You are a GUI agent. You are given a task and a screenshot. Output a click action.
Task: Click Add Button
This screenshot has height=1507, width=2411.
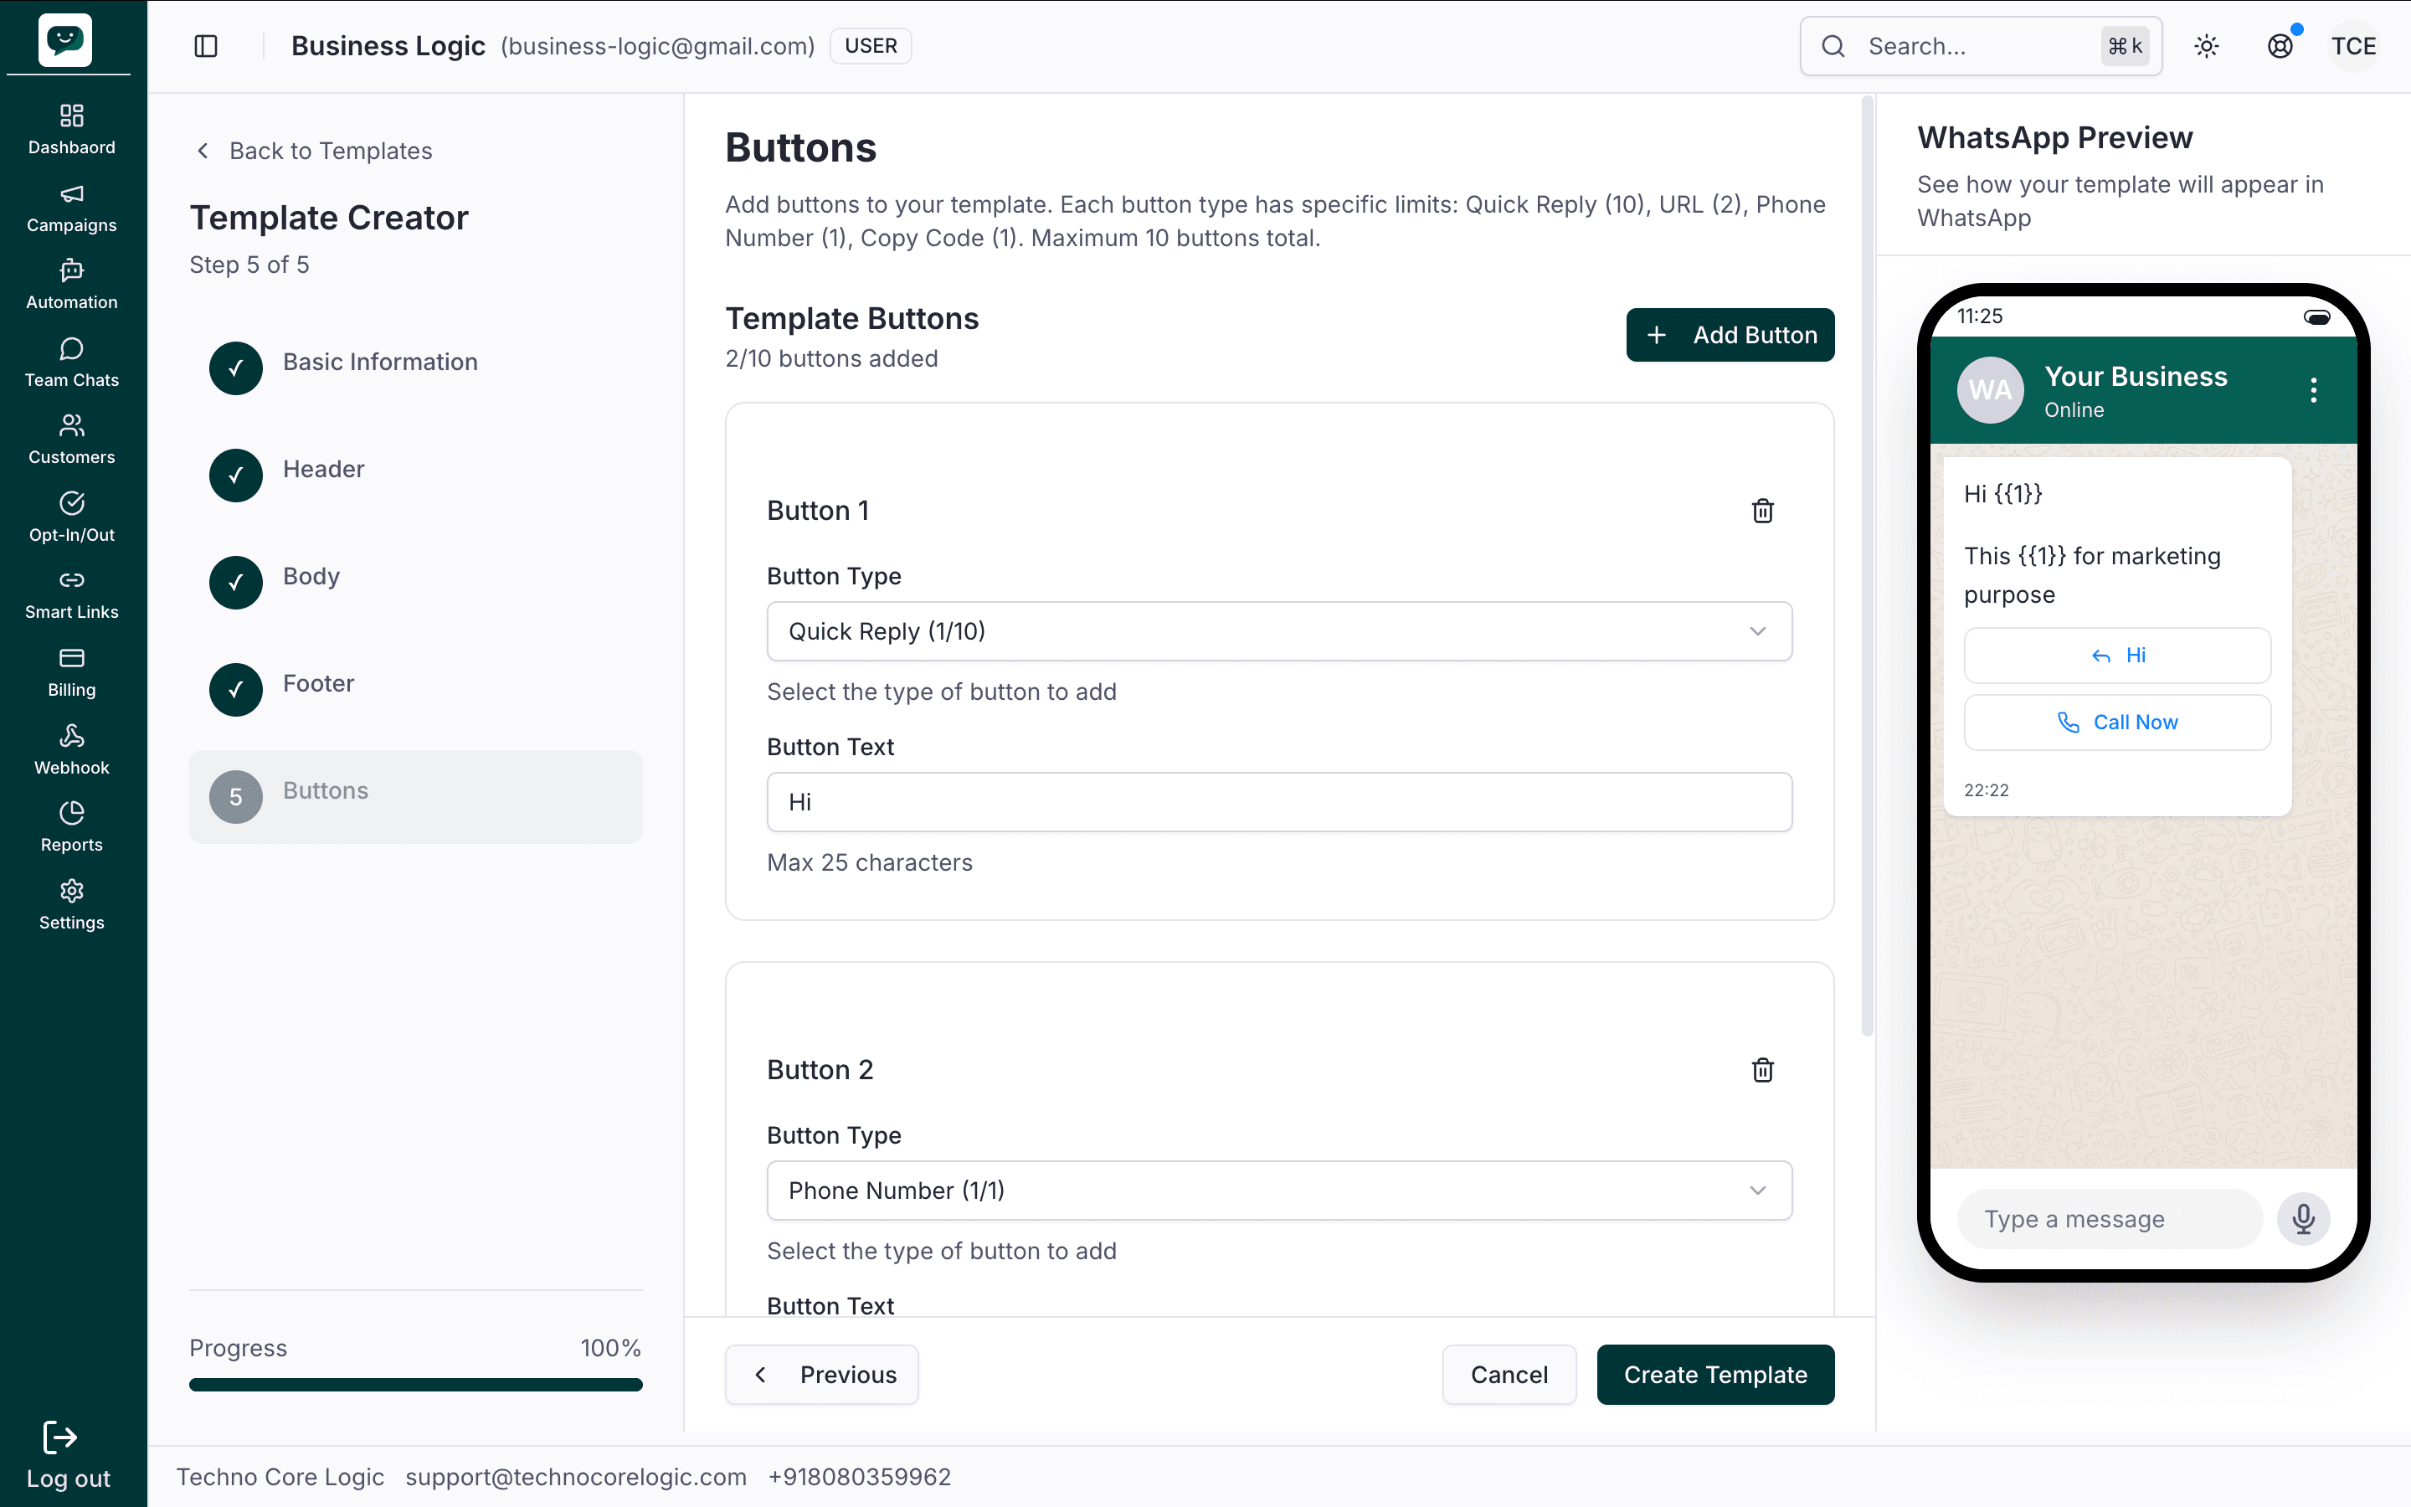tap(1730, 335)
